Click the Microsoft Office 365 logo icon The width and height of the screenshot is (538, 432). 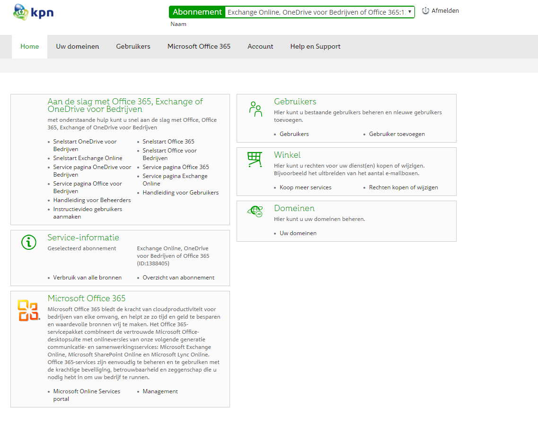pyautogui.click(x=27, y=310)
